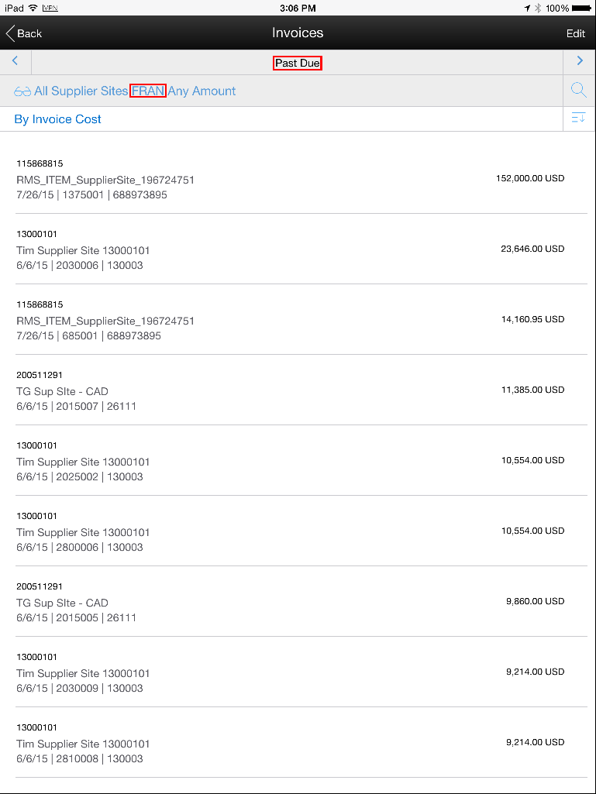The height and width of the screenshot is (794, 596).
Task: Change sorting via By Invoice Cost
Action: (58, 119)
